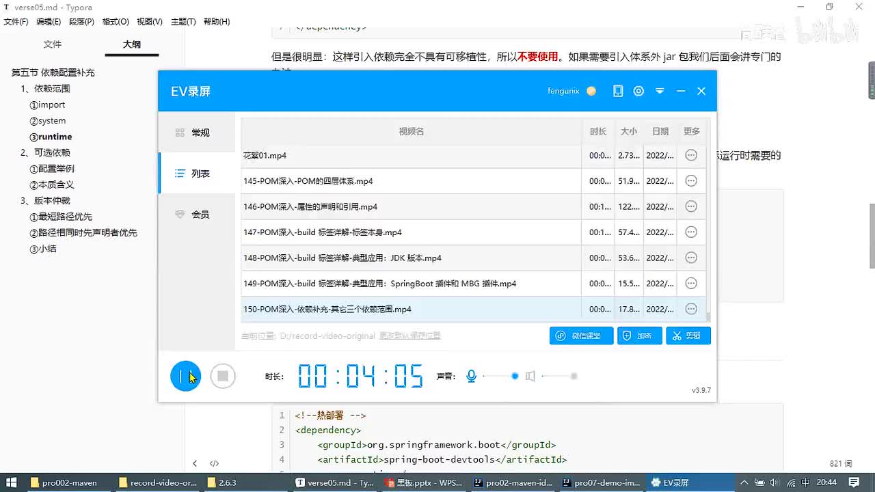Go to outline item ③小结

[x=42, y=249]
